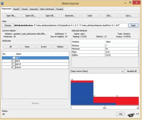
Task: Open the Cluster tab
Action: tap(24, 9)
